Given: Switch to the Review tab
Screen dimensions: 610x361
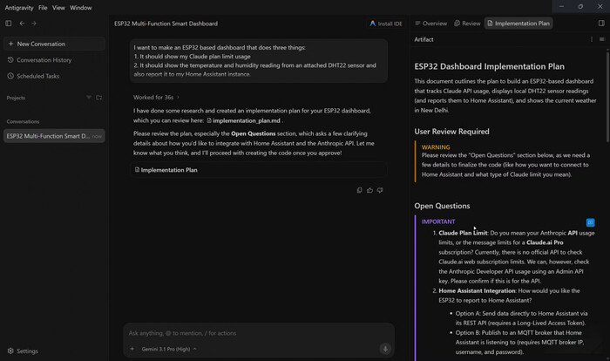Looking at the screenshot, I should click(467, 24).
